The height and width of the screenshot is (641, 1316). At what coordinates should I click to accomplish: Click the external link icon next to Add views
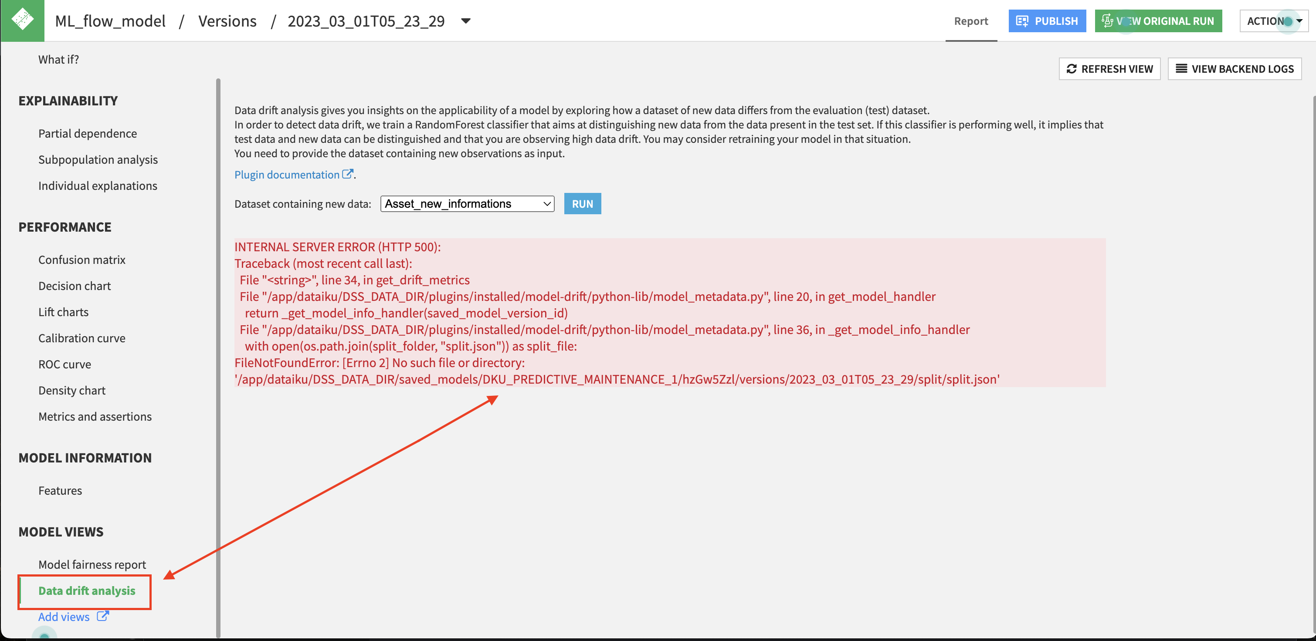tap(103, 616)
